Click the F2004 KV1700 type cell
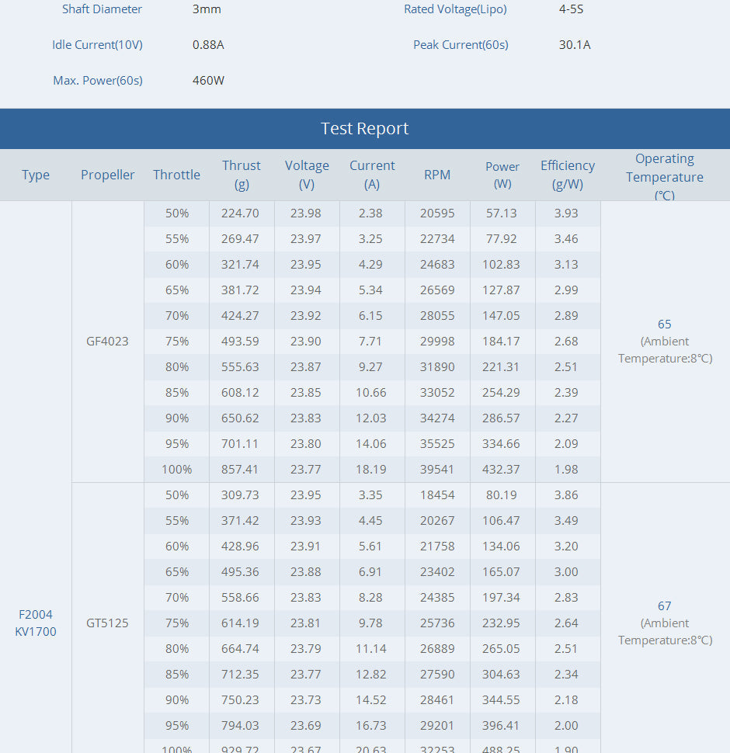 pyautogui.click(x=36, y=623)
